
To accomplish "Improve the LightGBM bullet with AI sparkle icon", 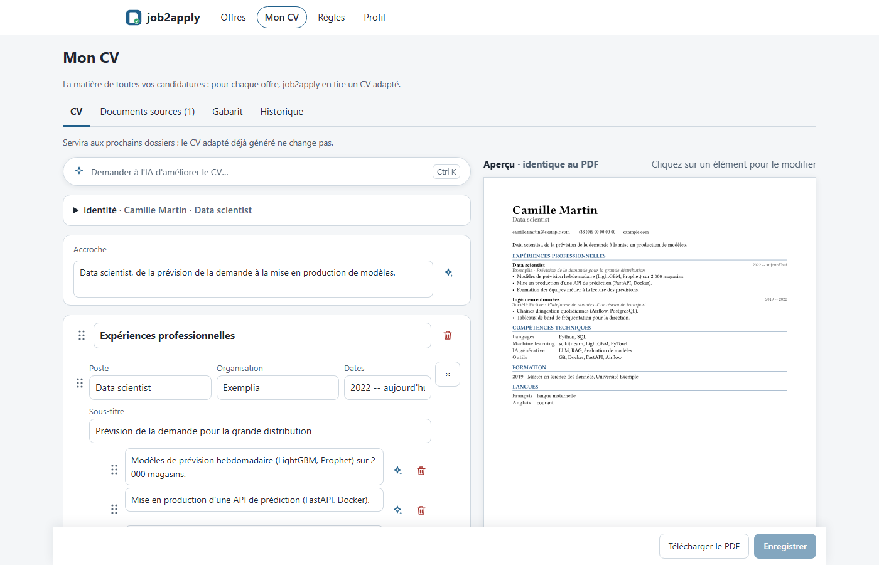I will pos(397,470).
